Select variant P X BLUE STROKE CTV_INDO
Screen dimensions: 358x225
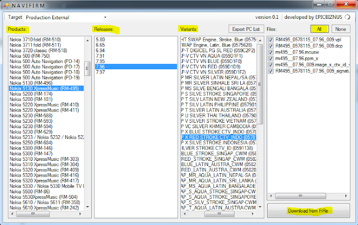point(219,132)
